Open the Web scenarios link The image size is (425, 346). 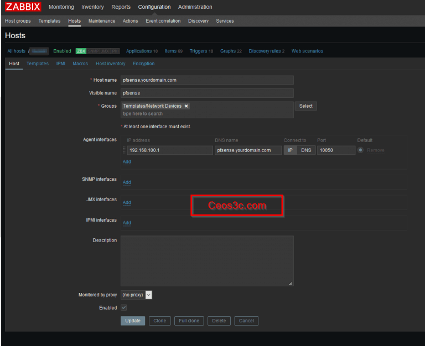click(307, 51)
